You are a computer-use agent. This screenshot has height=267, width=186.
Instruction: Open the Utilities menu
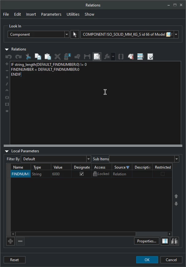pyautogui.click(x=73, y=14)
